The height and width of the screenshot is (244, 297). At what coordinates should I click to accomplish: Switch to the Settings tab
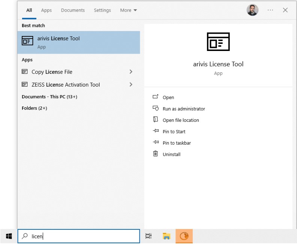click(x=102, y=10)
